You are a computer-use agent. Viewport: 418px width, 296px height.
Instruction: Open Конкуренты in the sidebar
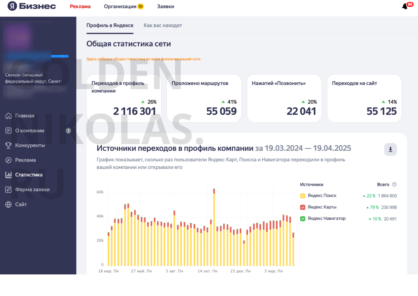[30, 145]
